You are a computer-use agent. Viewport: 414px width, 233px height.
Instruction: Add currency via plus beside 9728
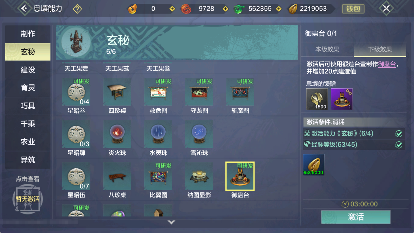(223, 9)
